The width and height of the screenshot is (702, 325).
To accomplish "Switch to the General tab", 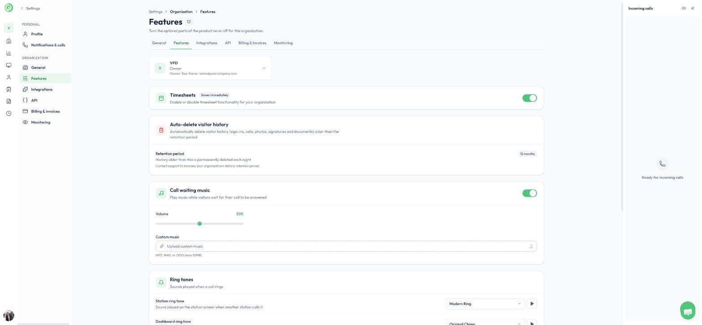I will coord(159,43).
